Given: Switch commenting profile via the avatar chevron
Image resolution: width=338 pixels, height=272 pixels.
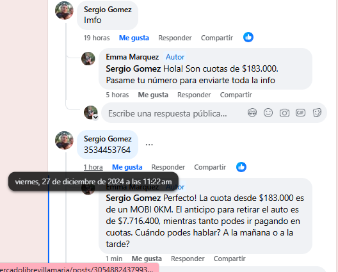Looking at the screenshot, I should click(95, 118).
